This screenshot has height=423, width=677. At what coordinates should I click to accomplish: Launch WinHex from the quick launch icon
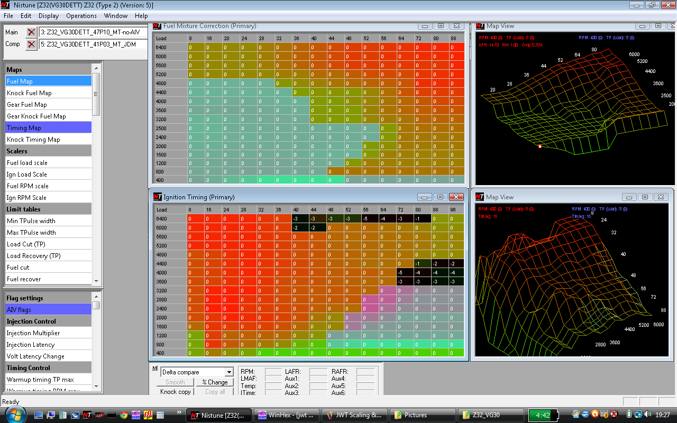(x=136, y=415)
